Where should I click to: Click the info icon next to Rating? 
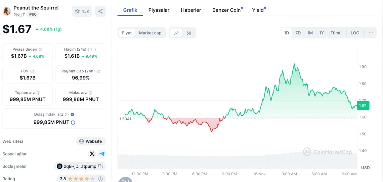[x=100, y=179]
